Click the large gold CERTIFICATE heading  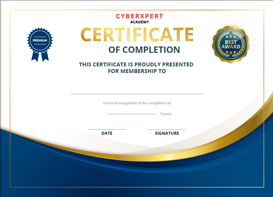pos(137,35)
